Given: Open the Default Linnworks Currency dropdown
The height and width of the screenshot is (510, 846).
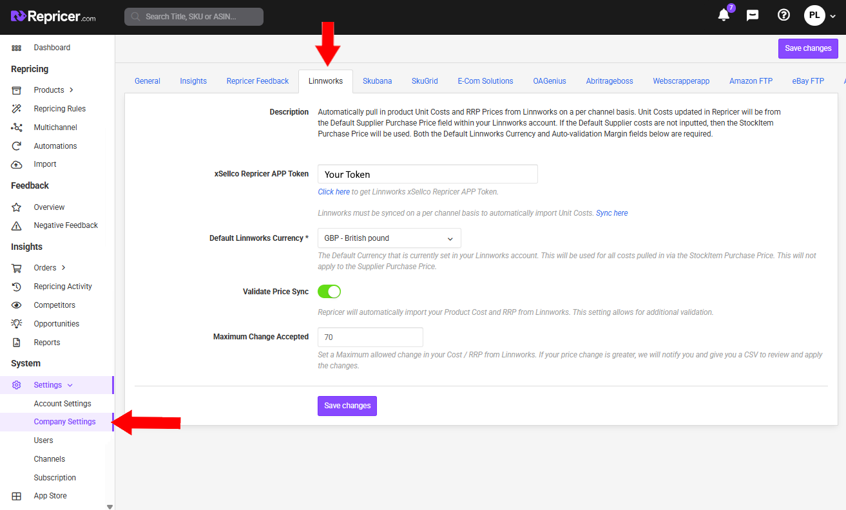Looking at the screenshot, I should click(x=389, y=238).
